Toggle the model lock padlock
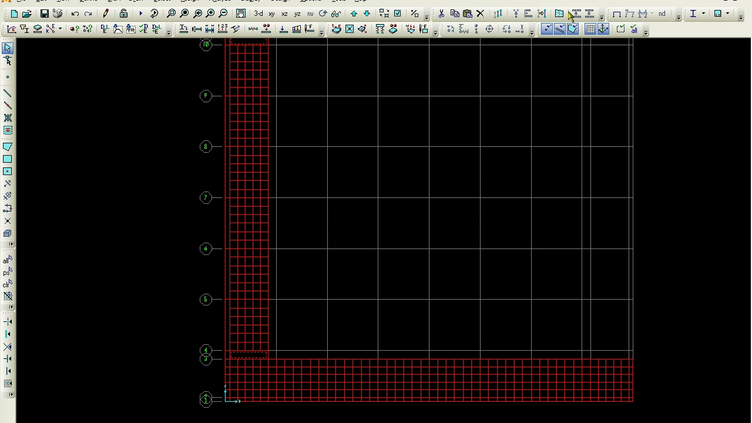Viewport: 752px width, 423px height. (x=123, y=14)
